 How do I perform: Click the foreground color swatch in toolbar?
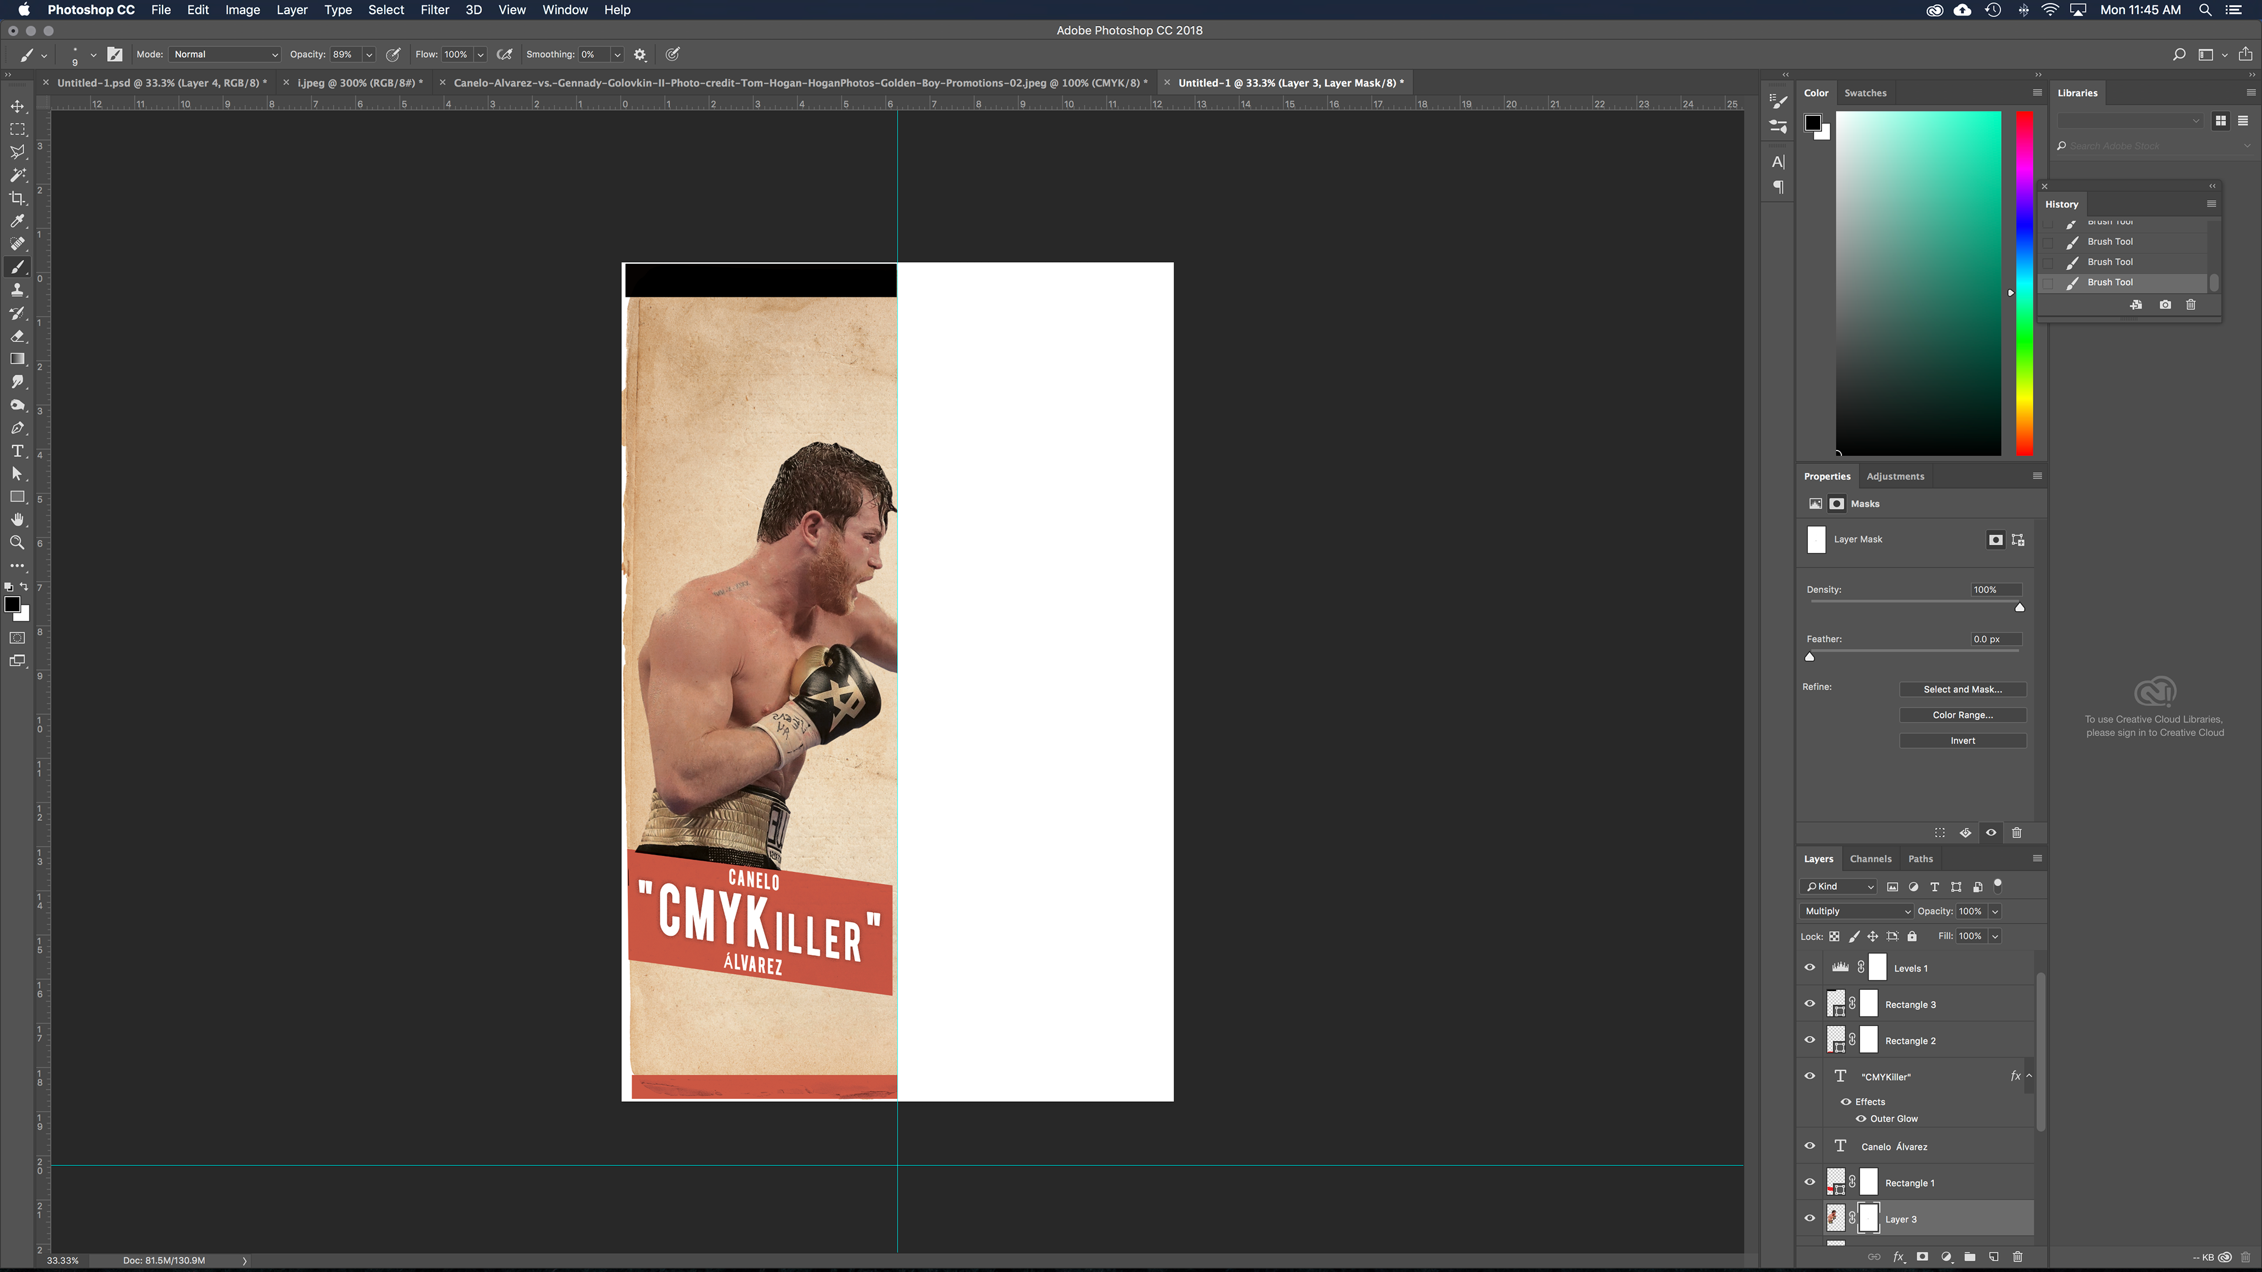click(12, 604)
